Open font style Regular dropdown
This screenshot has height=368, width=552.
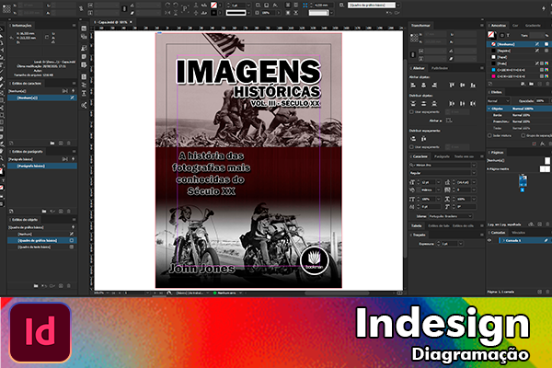474,173
